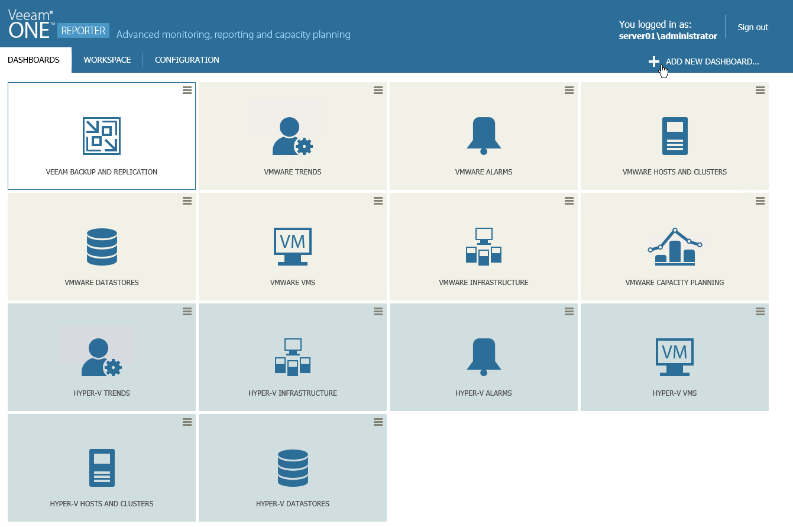Image resolution: width=793 pixels, height=527 pixels.
Task: Click the VMware Hosts and Clusters label
Action: [x=675, y=172]
